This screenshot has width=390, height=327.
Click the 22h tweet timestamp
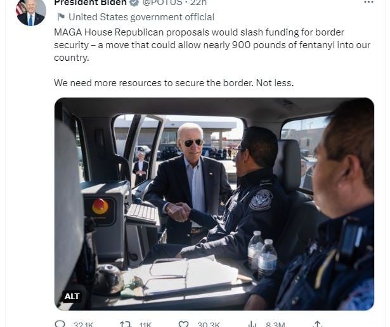pos(198,3)
